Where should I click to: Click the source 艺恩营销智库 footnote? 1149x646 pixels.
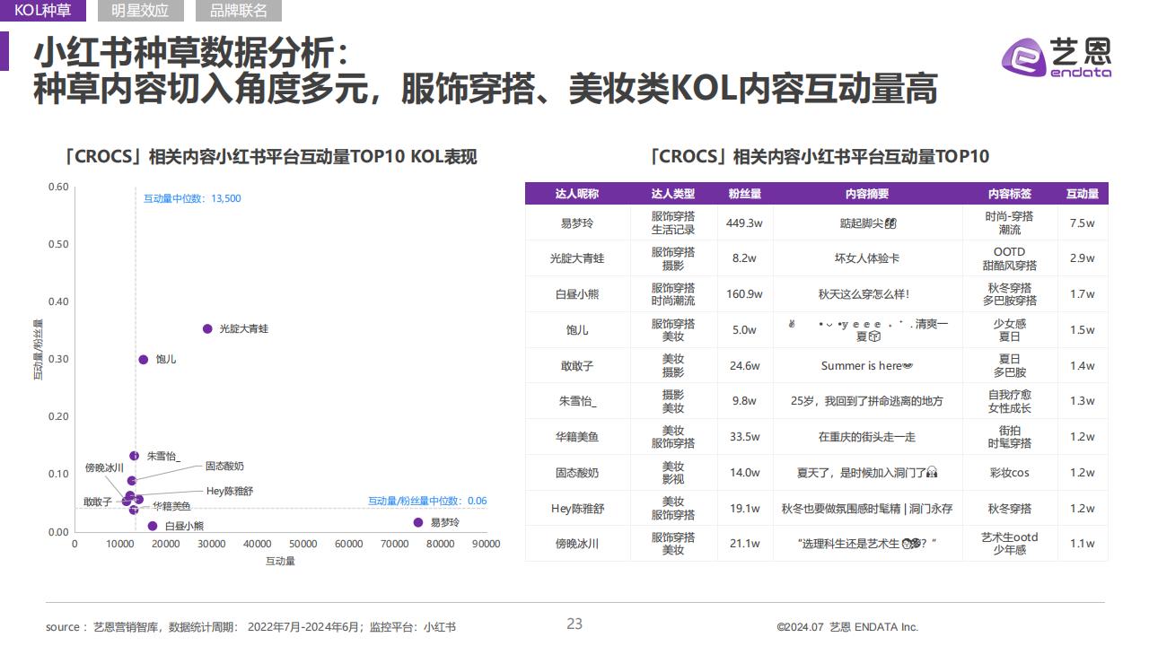[250, 627]
